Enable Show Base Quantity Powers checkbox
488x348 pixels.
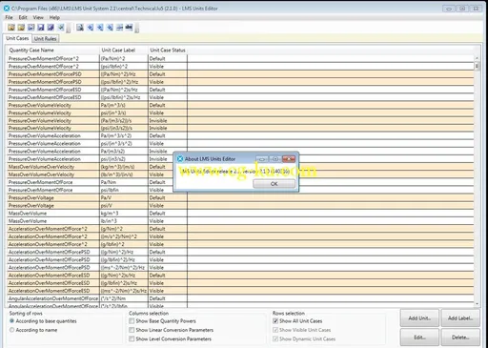point(132,321)
